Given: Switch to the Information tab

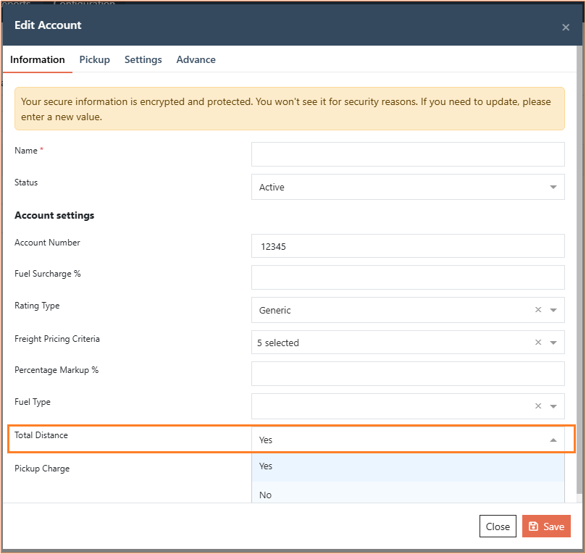Looking at the screenshot, I should pyautogui.click(x=38, y=60).
